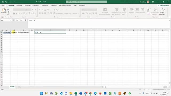Click the decrease font size icon

click(x=35, y=10)
